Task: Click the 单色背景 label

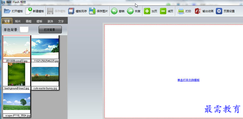Action: click(x=10, y=30)
